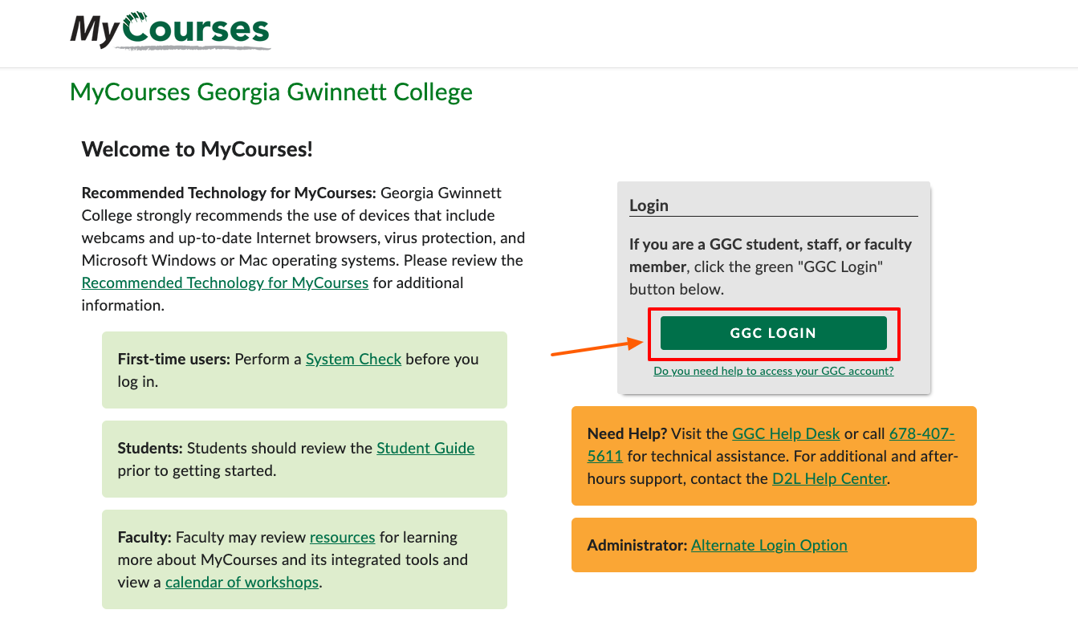Click the 678-407-5611 phone number link

tap(921, 434)
